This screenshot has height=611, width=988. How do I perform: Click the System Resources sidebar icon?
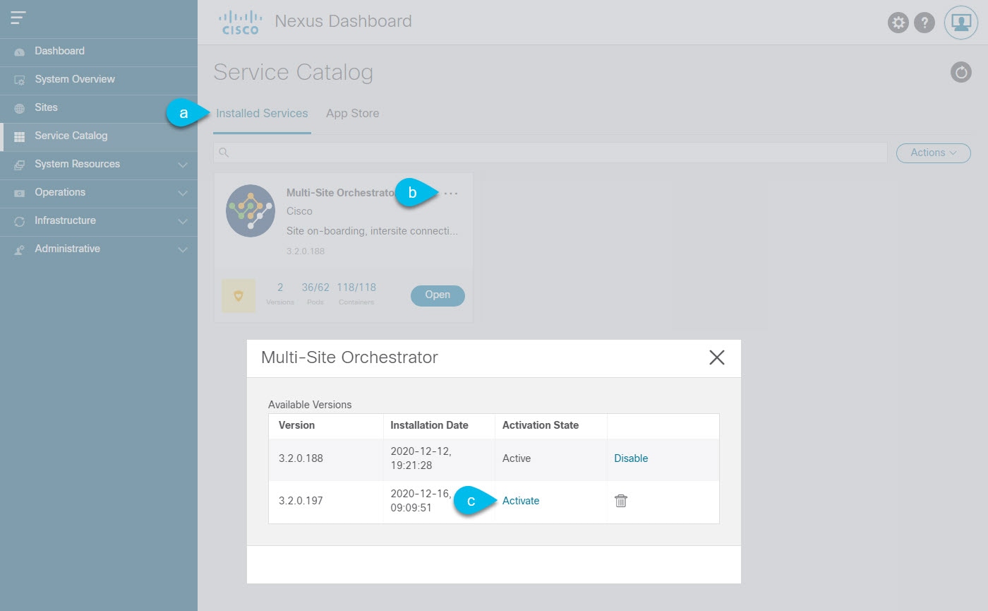[x=20, y=165]
